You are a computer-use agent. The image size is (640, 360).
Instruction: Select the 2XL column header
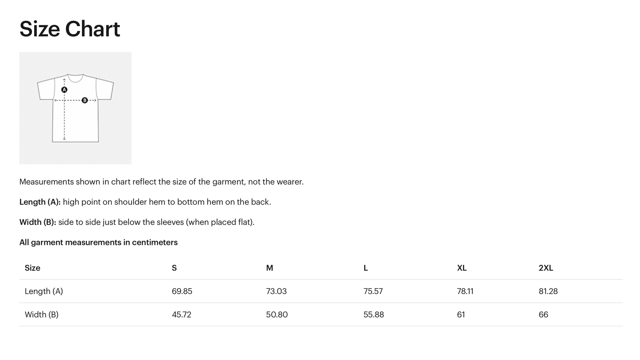click(546, 268)
